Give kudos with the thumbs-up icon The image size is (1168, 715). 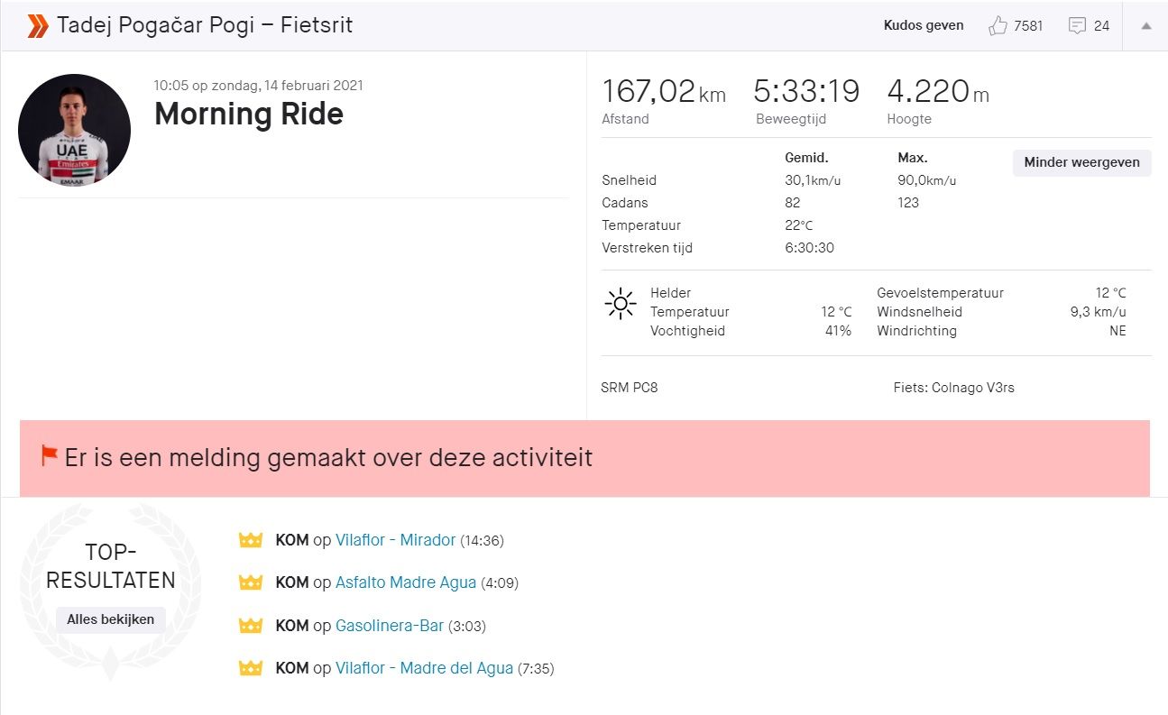pyautogui.click(x=998, y=25)
